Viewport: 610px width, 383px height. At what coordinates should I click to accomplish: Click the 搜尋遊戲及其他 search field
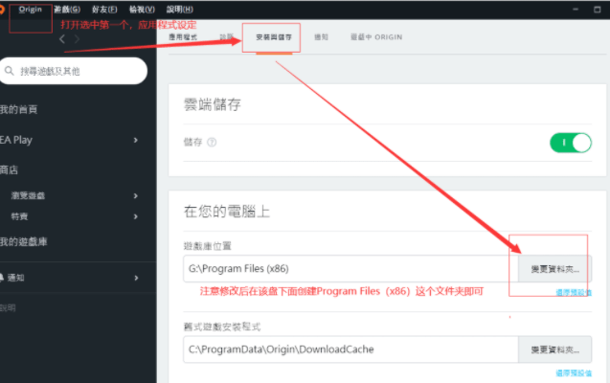pyautogui.click(x=77, y=71)
